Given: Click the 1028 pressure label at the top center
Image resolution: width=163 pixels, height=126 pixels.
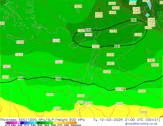Looking at the screenshot, I should (x=78, y=6).
